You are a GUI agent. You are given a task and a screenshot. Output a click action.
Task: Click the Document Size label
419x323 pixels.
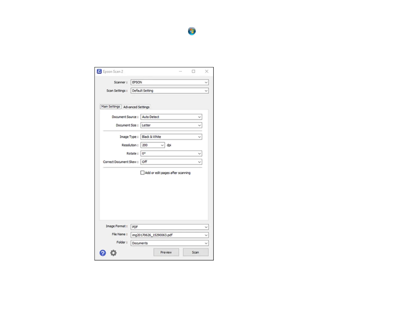point(127,125)
